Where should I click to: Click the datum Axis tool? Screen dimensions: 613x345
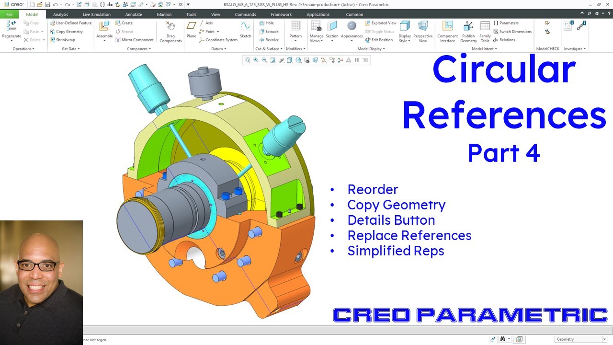[x=206, y=23]
